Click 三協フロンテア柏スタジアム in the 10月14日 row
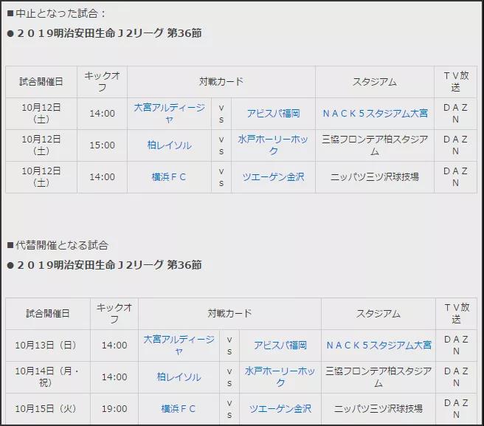Image resolution: width=484 pixels, height=426 pixels. tap(378, 377)
